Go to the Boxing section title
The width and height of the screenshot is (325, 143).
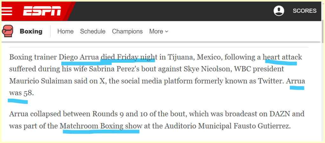pyautogui.click(x=31, y=31)
